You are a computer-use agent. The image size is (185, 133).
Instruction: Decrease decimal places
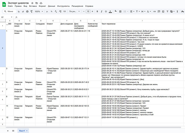click(x=56, y=11)
